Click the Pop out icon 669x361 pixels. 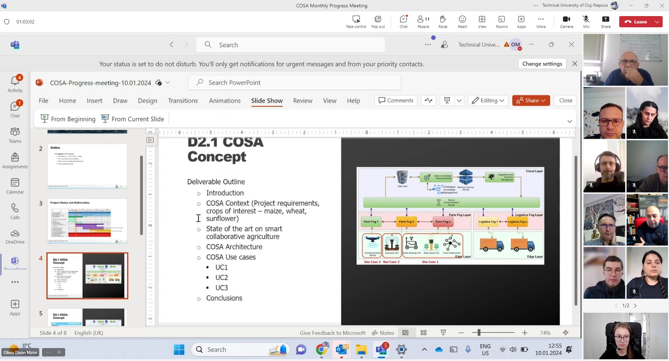click(x=378, y=21)
